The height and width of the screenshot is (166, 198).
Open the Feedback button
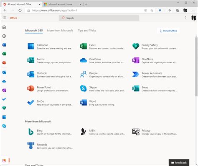(179, 163)
